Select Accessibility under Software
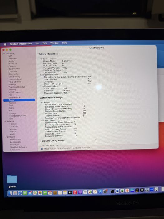This screenshot has height=219, width=164. [16, 140]
